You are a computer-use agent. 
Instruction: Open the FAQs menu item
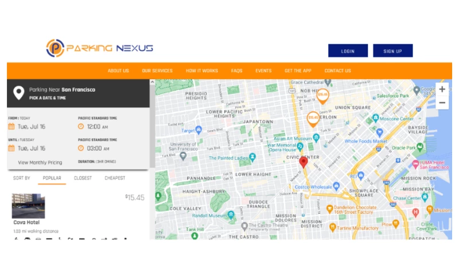click(236, 70)
